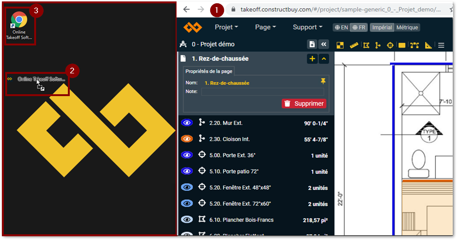Collapse the 1. Rez-de-chaussée page section
This screenshot has height=240, width=457.
(324, 59)
